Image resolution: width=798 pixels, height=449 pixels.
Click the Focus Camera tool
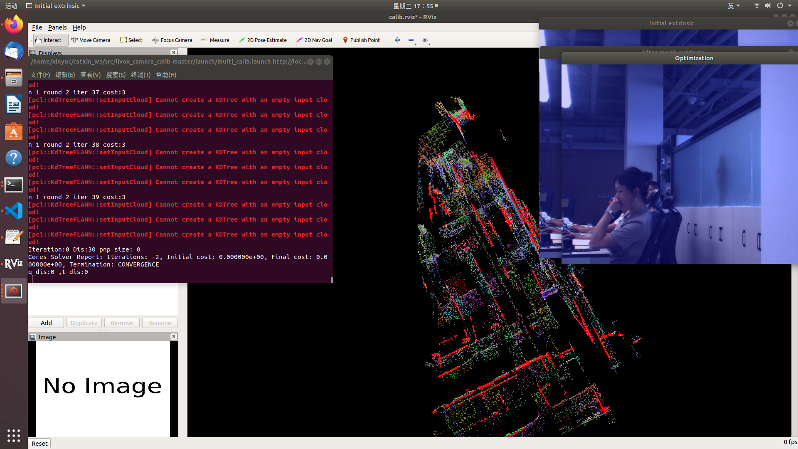click(172, 40)
